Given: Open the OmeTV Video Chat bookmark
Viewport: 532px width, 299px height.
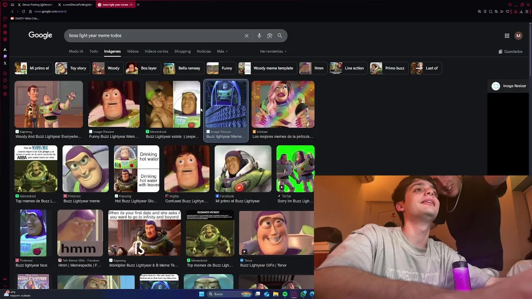Looking at the screenshot, I should coord(25,18).
